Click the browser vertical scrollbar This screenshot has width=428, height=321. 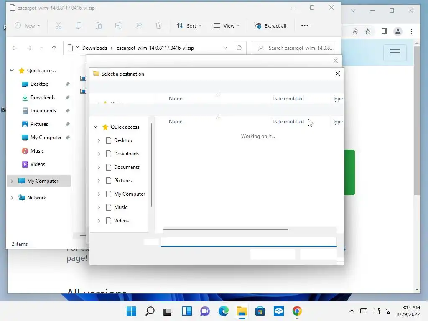pyautogui.click(x=417, y=120)
